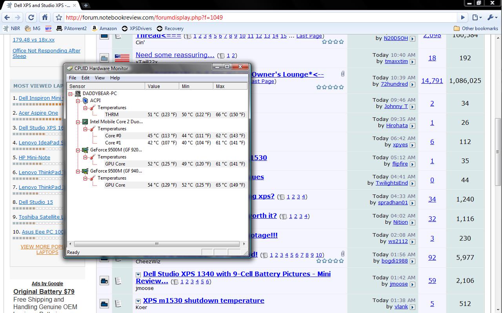Go to last post by xpyes

coord(413,145)
